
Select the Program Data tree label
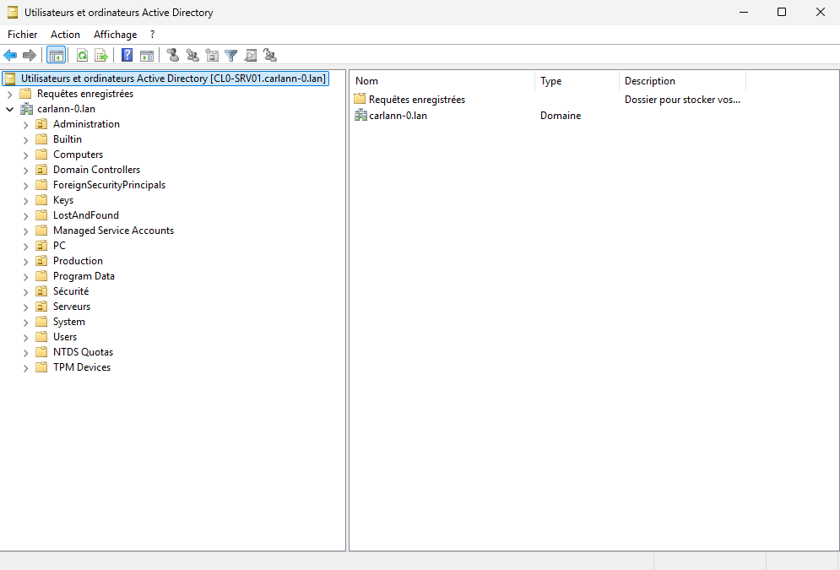click(x=84, y=276)
